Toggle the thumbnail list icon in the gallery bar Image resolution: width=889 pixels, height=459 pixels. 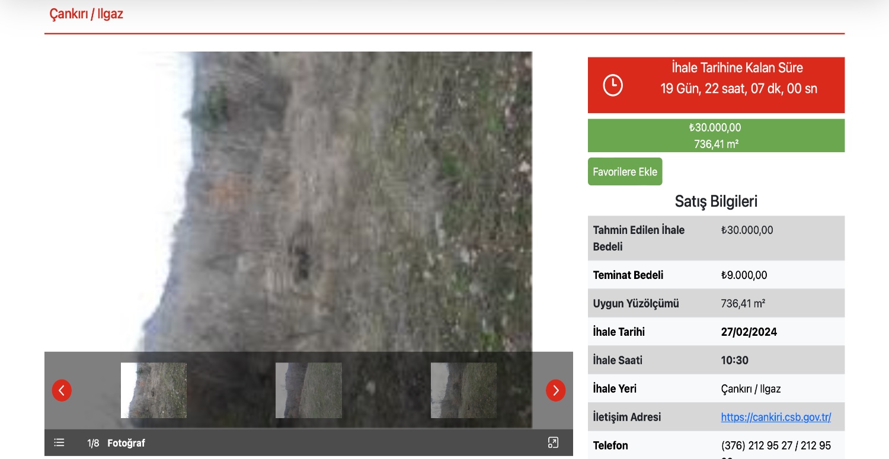point(59,442)
